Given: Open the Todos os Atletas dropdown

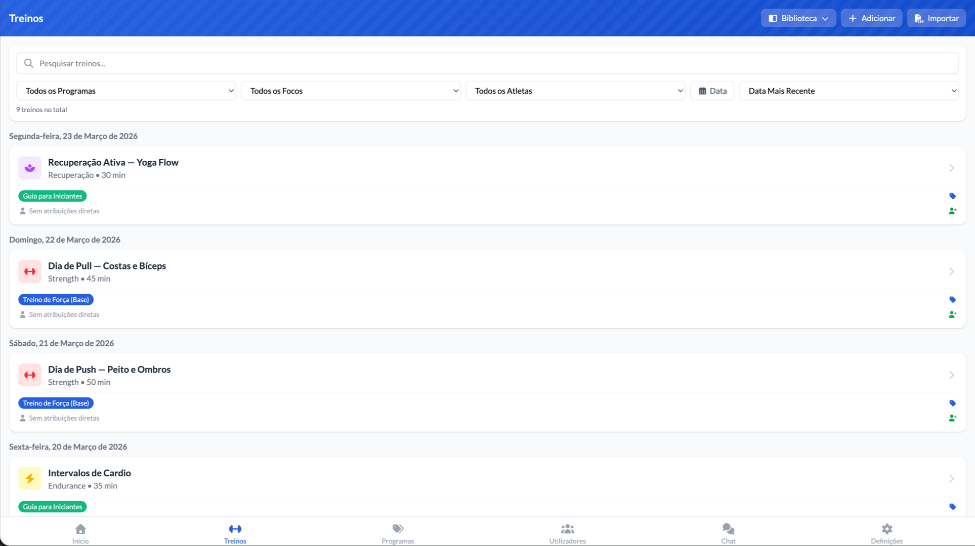Looking at the screenshot, I should [575, 91].
